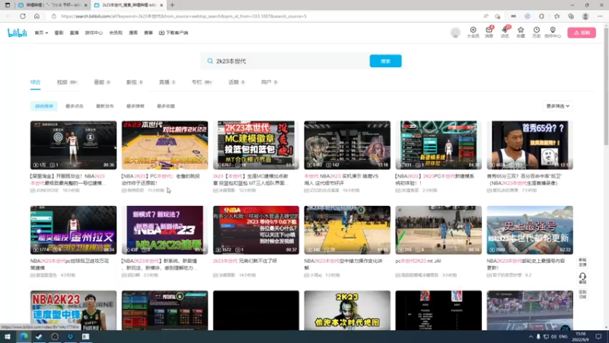Expand the 更多筛选 filter dropdown
Image resolution: width=609 pixels, height=343 pixels.
coord(558,106)
